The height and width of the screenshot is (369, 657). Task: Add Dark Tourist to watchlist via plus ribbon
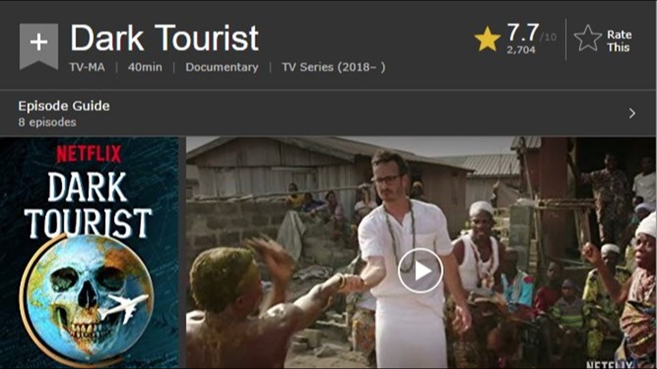pyautogui.click(x=39, y=45)
